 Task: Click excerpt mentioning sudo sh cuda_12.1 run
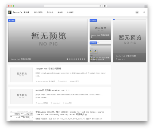(x=69, y=119)
